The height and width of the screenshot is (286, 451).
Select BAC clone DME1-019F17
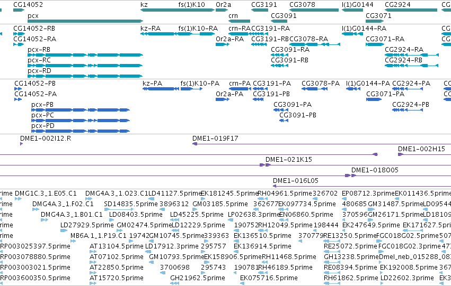[322, 144]
